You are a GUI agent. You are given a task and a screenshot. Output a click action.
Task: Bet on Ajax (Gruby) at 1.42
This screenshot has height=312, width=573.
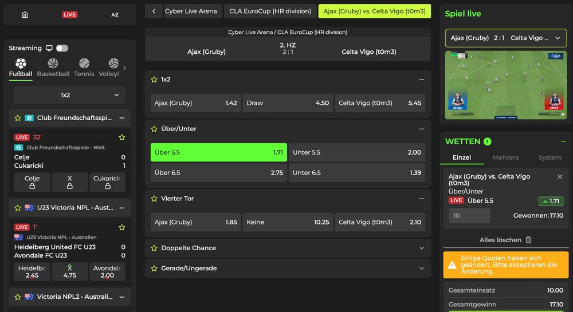tap(195, 103)
